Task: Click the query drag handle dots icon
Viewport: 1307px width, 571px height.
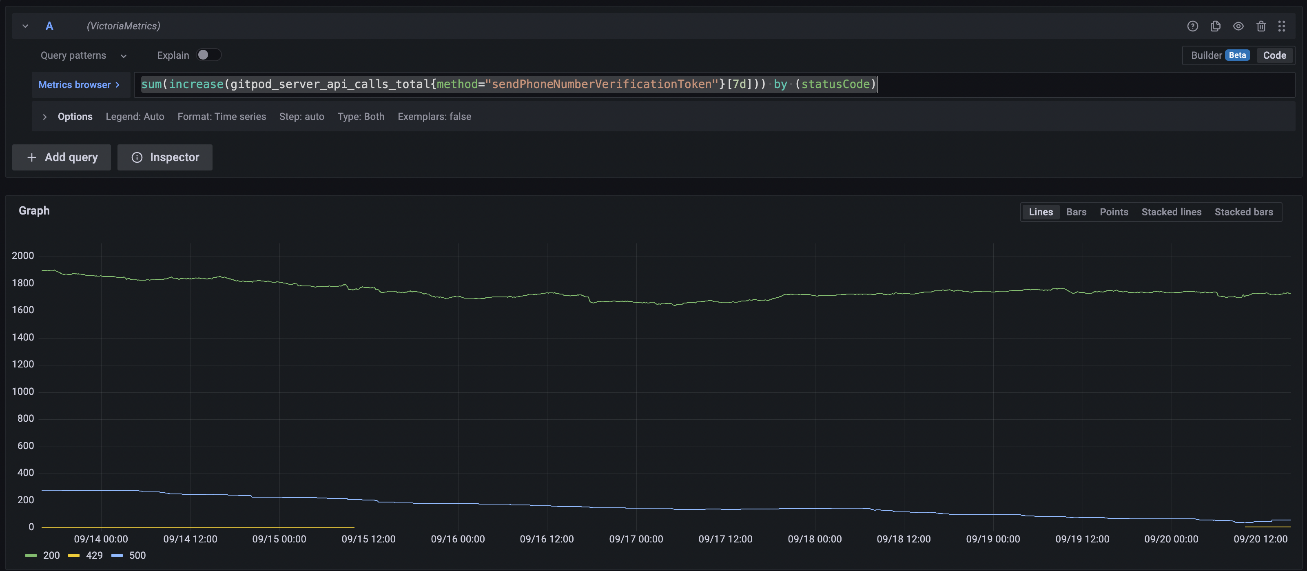Action: [1282, 26]
